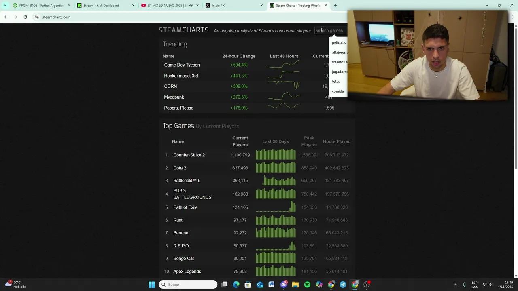Click the STEAMCHARTS logo
Screen dimensions: 518x291
coord(184,30)
